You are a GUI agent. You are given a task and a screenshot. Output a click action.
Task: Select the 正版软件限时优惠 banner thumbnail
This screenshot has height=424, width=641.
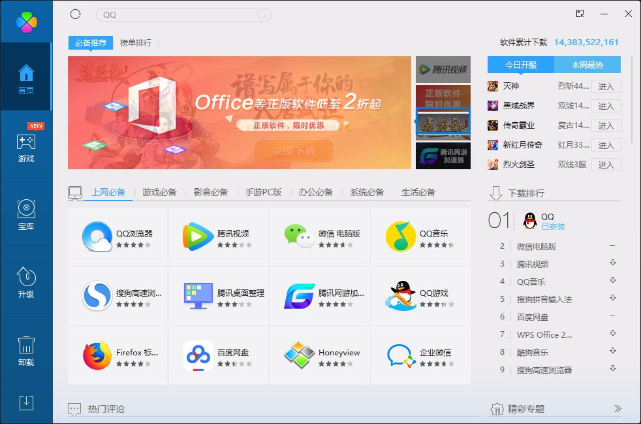[x=443, y=97]
